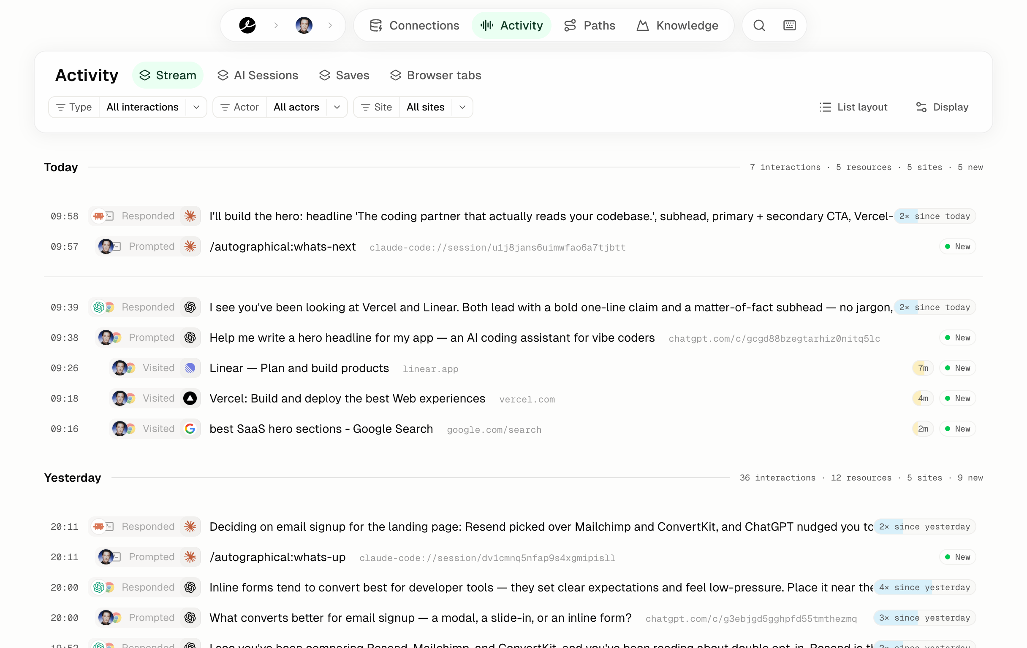Screen dimensions: 1027x648
Task: Click the keyboard shortcuts icon
Action: point(789,26)
